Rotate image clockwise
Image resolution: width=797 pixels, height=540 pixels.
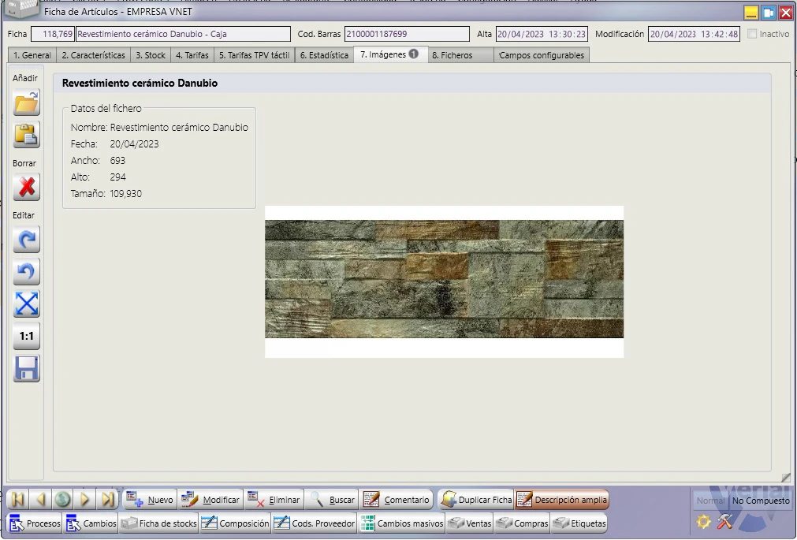click(x=27, y=240)
